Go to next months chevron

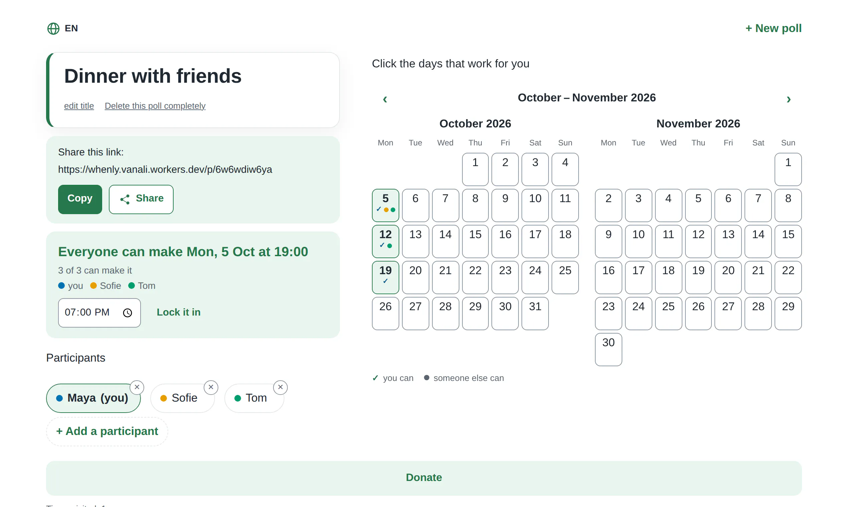coord(789,99)
